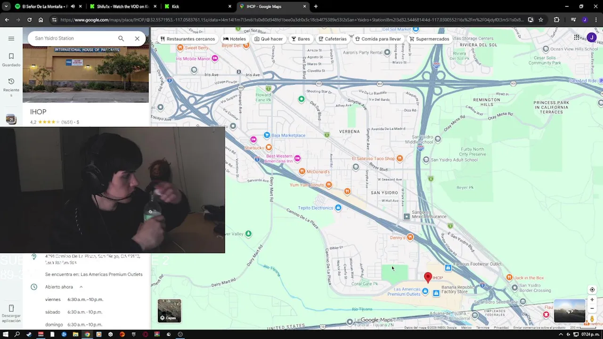Select the Supermercados filter chip
Screen dimensions: 603x339
429,39
